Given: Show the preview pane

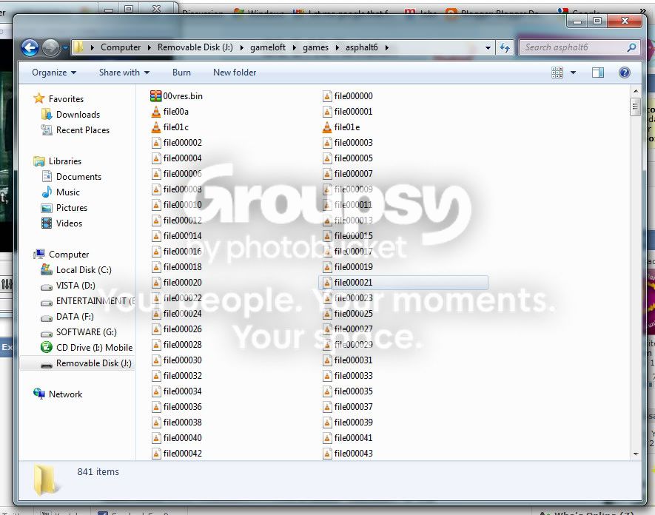Looking at the screenshot, I should [x=598, y=73].
